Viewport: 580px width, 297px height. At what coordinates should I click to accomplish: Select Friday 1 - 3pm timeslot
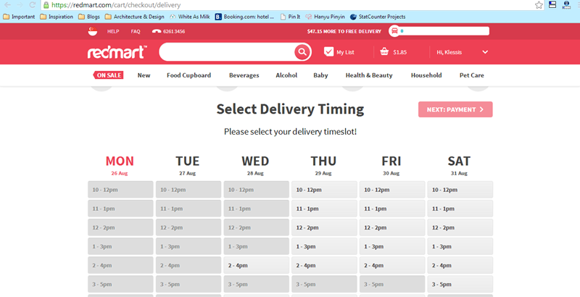coord(392,246)
